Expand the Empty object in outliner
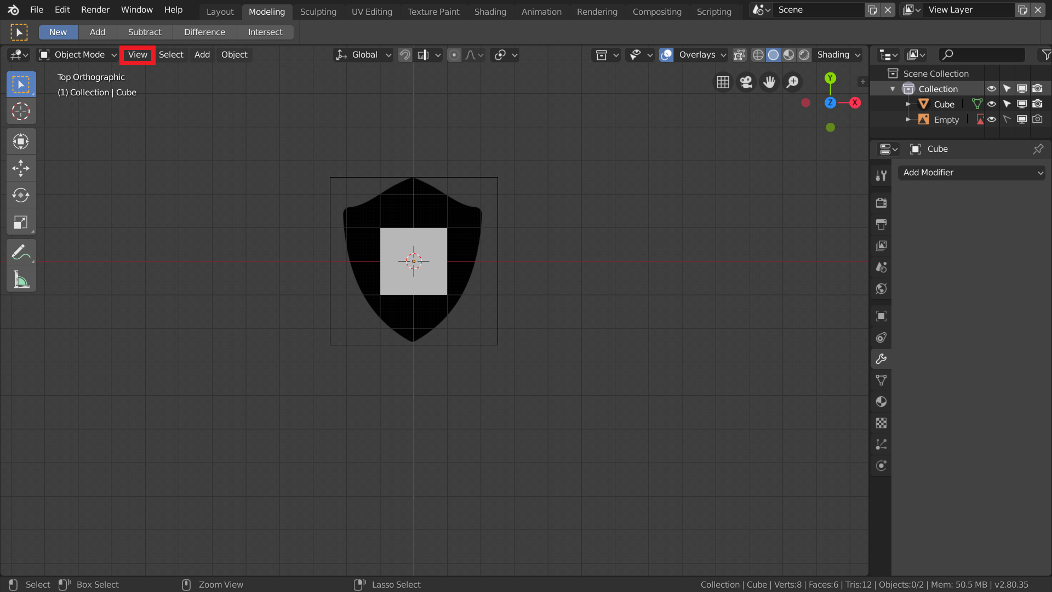Viewport: 1052px width, 592px height. [x=908, y=119]
